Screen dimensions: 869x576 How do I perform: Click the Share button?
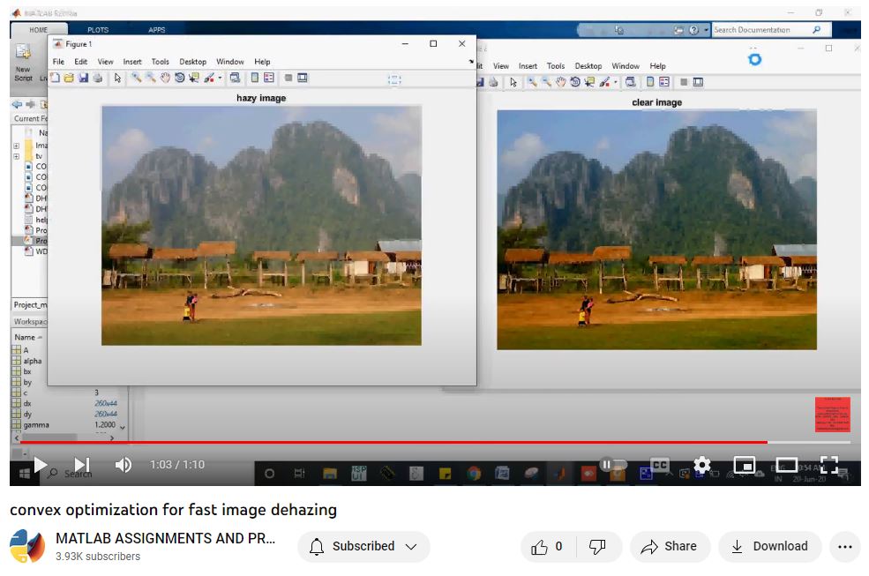[x=670, y=547]
